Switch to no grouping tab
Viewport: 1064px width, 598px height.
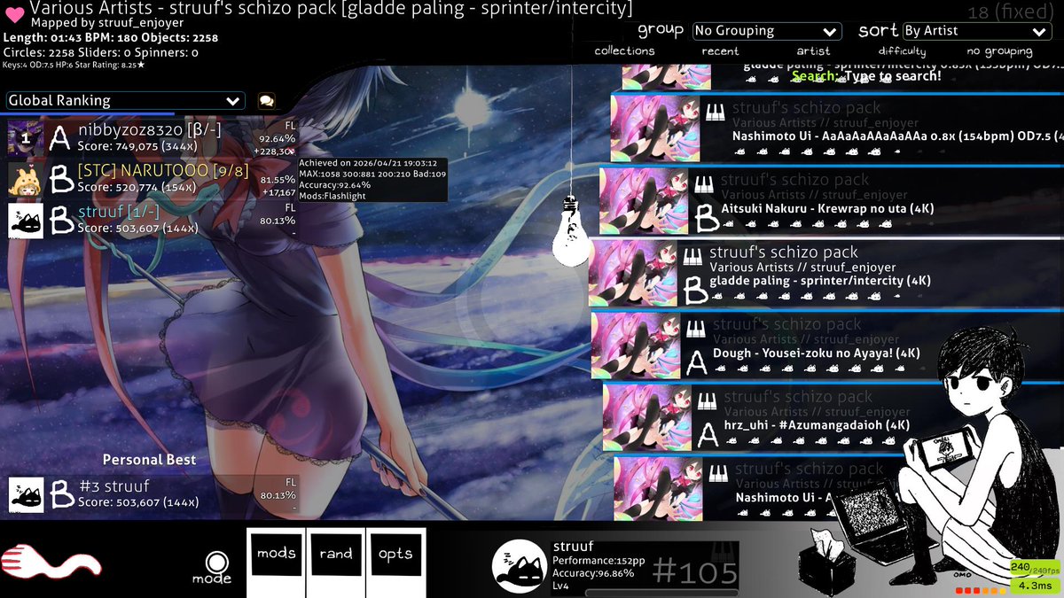(999, 51)
